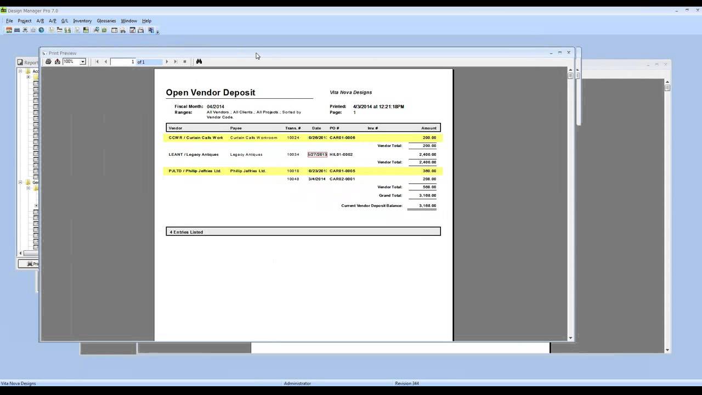
Task: Collapse the 'Ge' folder in Reports tree
Action: 20,182
